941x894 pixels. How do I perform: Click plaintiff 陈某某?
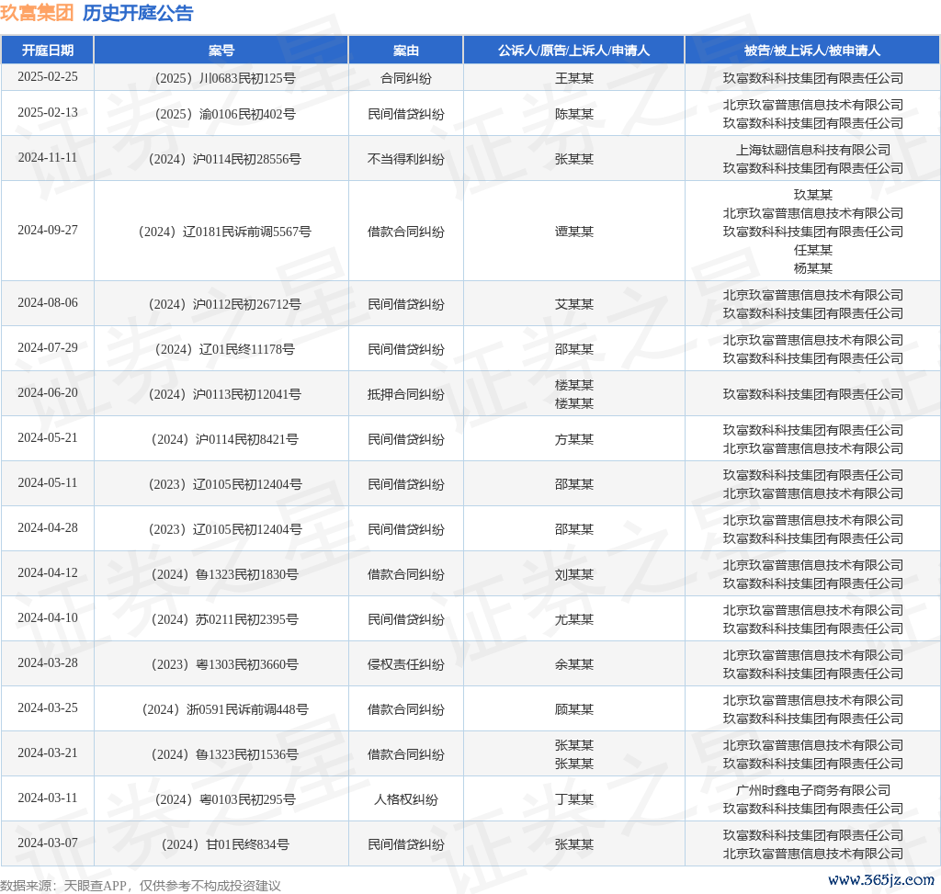pyautogui.click(x=573, y=114)
